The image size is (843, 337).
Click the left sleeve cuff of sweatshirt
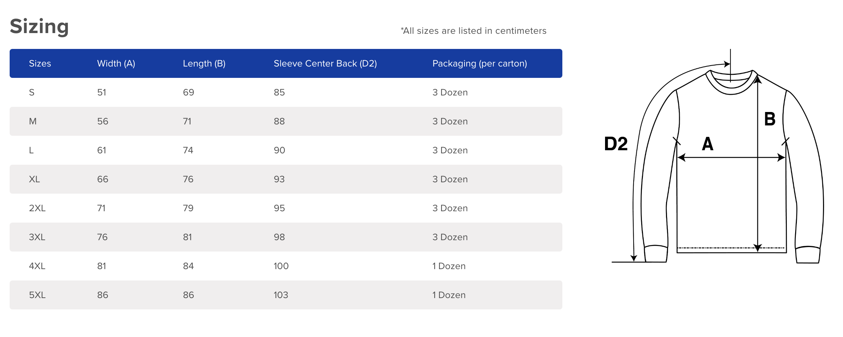pyautogui.click(x=656, y=254)
